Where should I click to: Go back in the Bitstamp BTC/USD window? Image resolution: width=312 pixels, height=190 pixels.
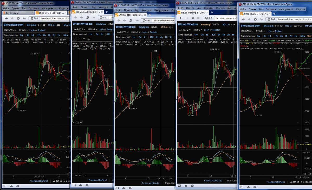pos(180,18)
